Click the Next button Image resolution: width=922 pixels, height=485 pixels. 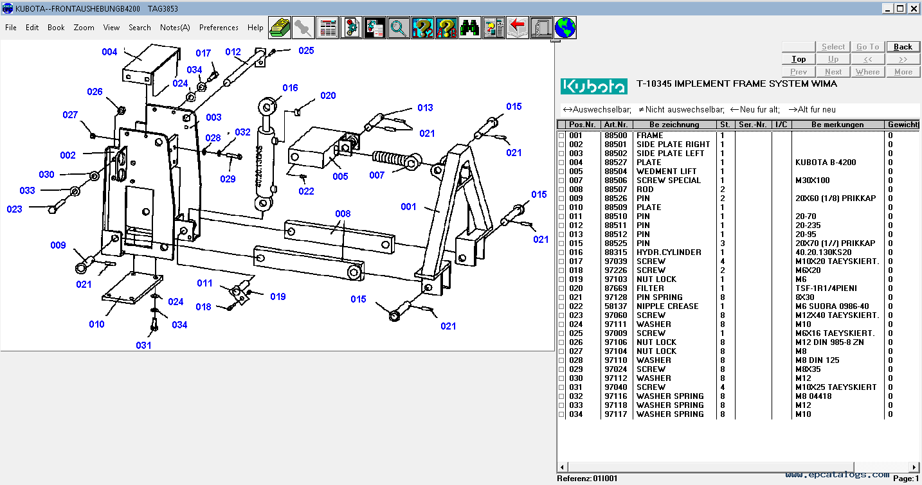833,72
